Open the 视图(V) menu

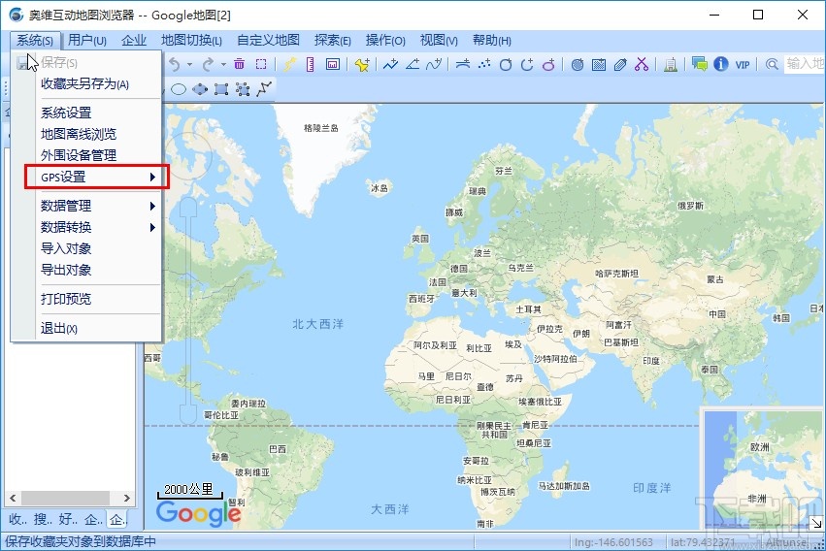coord(439,41)
